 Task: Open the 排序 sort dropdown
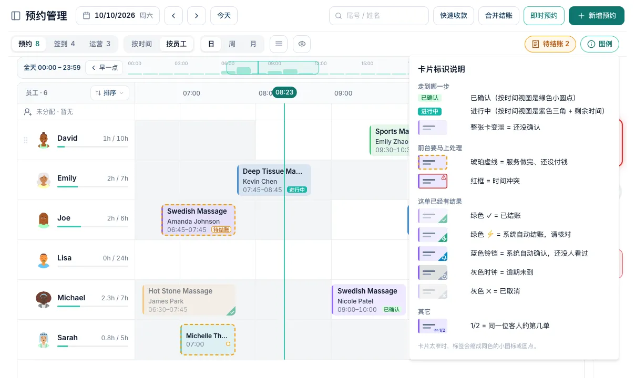point(110,93)
